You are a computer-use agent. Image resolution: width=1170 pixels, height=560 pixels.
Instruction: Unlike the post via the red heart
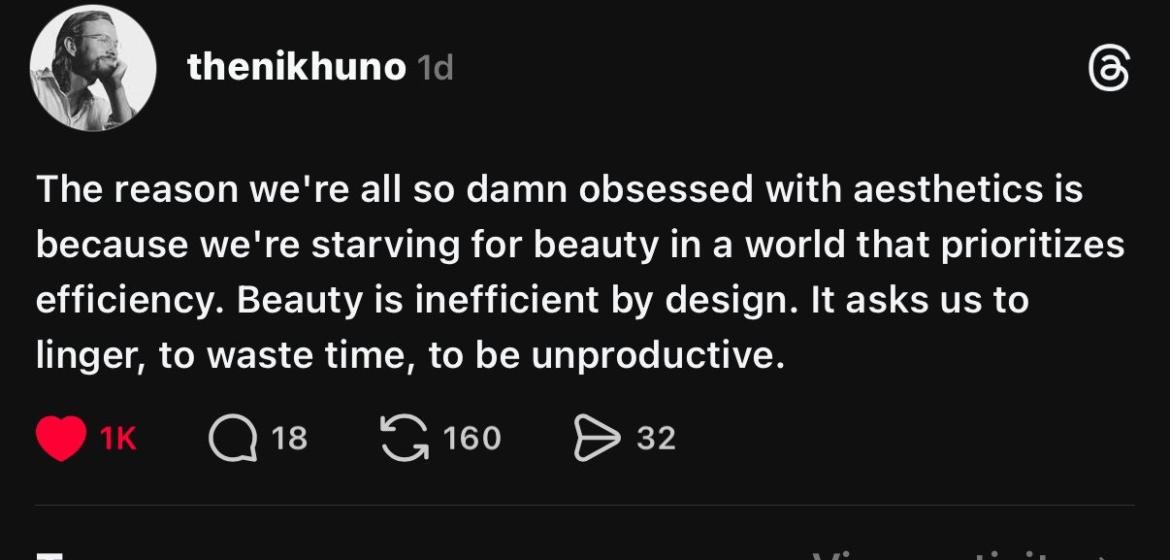[x=62, y=439]
